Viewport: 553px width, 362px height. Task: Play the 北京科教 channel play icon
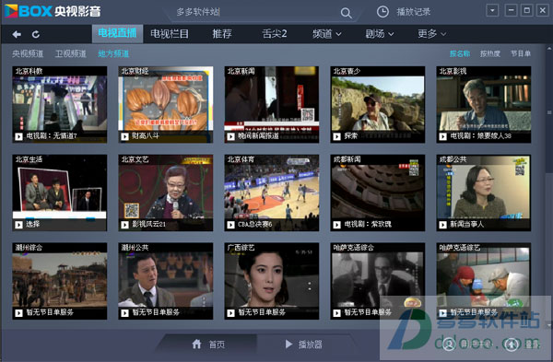(x=18, y=136)
